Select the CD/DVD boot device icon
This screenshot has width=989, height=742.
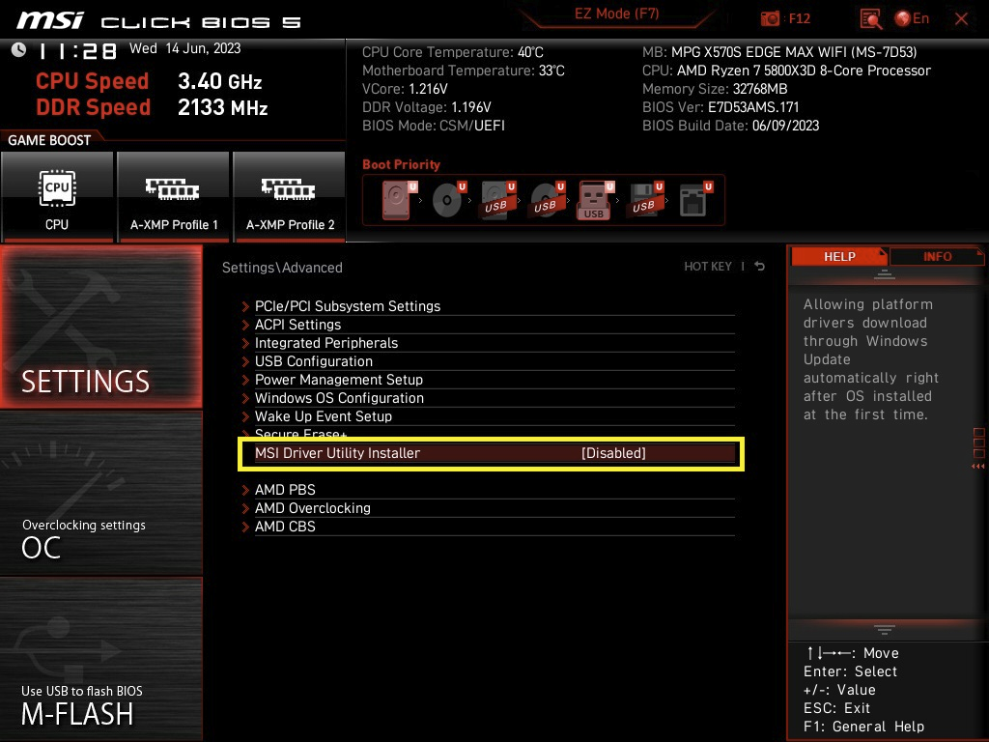point(449,199)
